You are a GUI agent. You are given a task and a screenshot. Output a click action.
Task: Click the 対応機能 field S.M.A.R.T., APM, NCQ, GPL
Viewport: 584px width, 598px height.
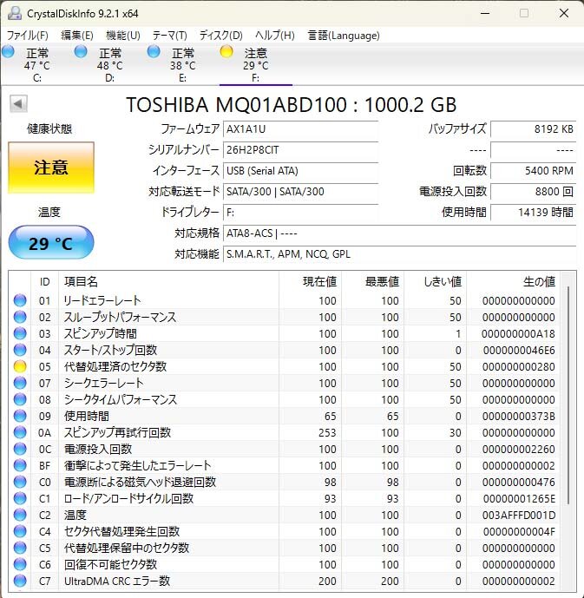click(399, 253)
